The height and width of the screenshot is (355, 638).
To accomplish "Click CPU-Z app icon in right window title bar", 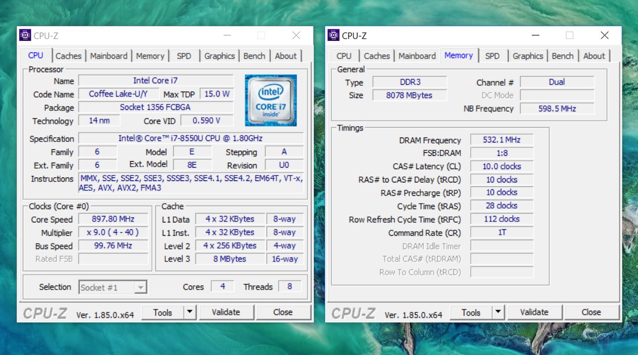I will (x=333, y=35).
